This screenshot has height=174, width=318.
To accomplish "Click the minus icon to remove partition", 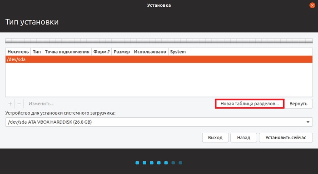I will [x=19, y=104].
